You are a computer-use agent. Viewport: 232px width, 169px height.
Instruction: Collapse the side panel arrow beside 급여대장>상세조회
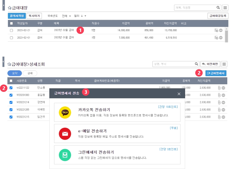(x=4, y=62)
